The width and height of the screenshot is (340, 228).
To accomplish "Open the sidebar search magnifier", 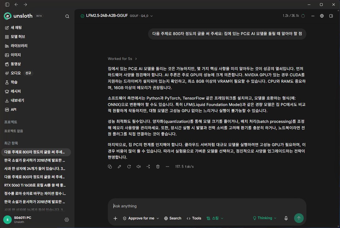I will [x=67, y=16].
